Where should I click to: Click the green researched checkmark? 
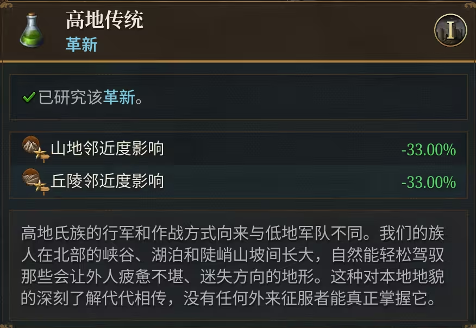pyautogui.click(x=29, y=99)
